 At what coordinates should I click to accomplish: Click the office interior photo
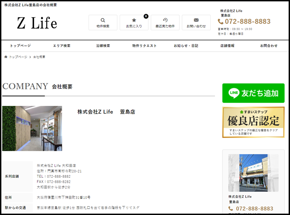click(32, 128)
